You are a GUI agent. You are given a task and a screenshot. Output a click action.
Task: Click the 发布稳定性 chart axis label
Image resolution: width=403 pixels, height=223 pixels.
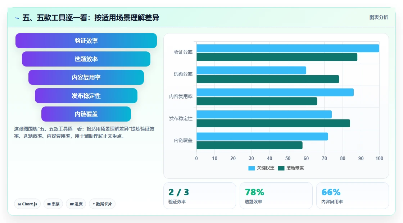(181, 119)
